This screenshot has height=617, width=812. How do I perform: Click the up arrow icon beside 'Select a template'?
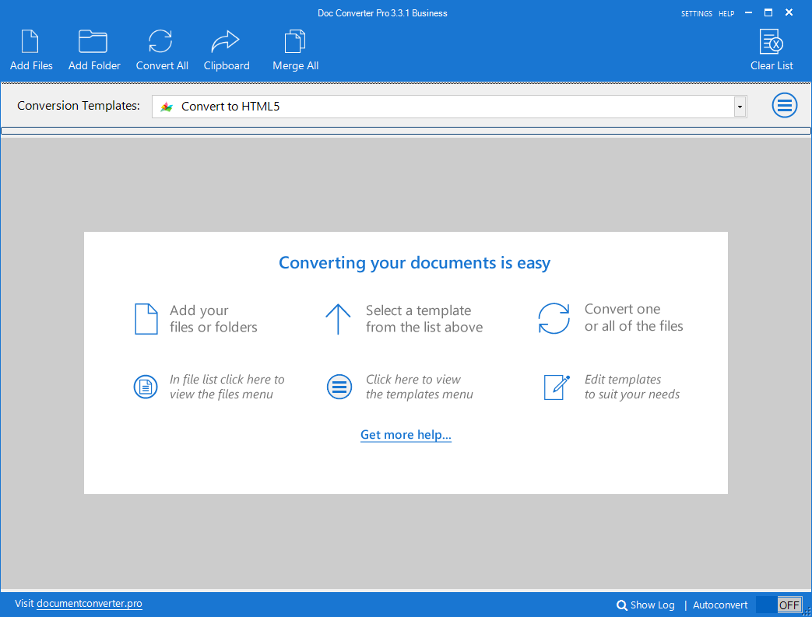pyautogui.click(x=338, y=319)
